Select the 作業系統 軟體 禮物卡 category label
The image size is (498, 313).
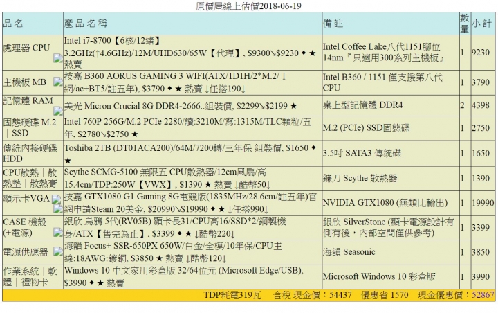point(30,276)
